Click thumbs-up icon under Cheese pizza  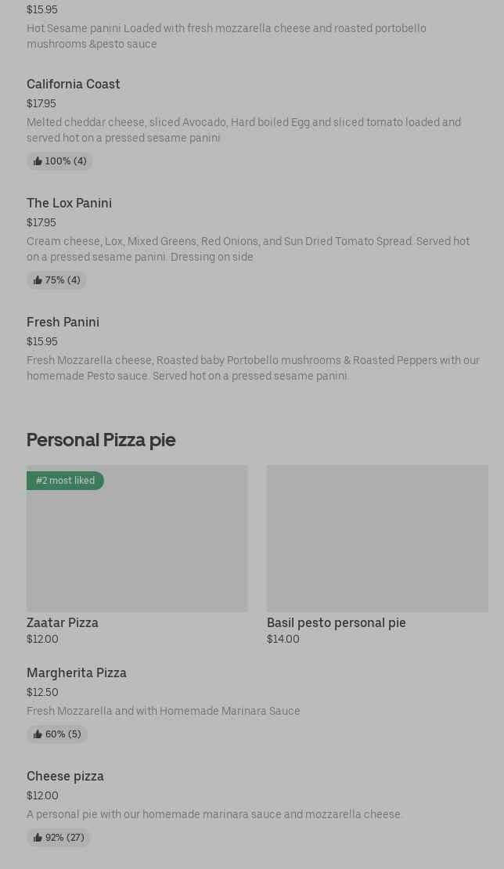click(38, 838)
